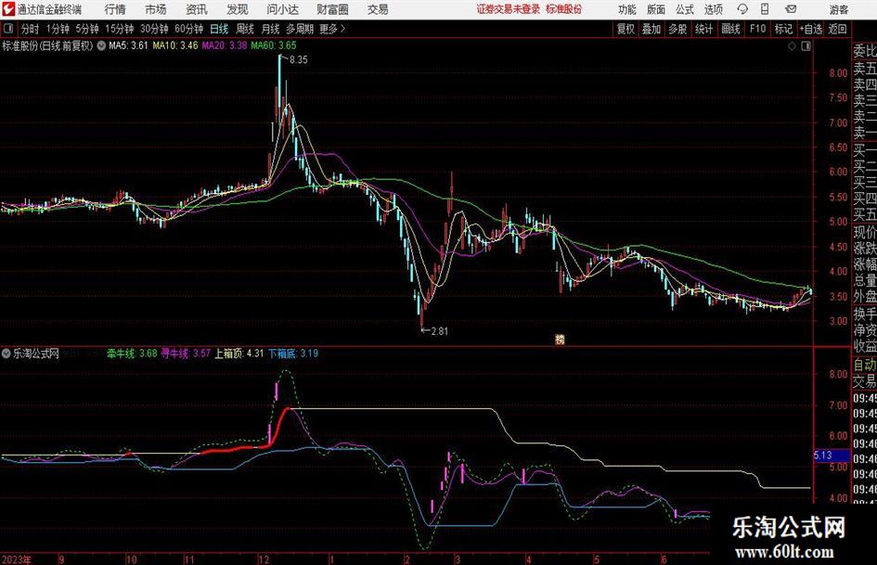
Task: Select the 日线 daily period
Action: pyautogui.click(x=219, y=29)
